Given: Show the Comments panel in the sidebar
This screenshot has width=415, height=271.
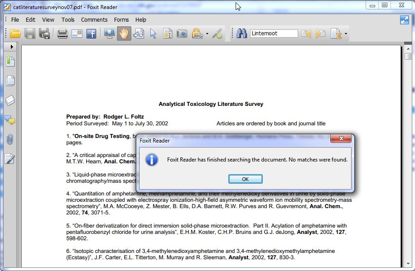Looking at the screenshot, I should point(10,120).
